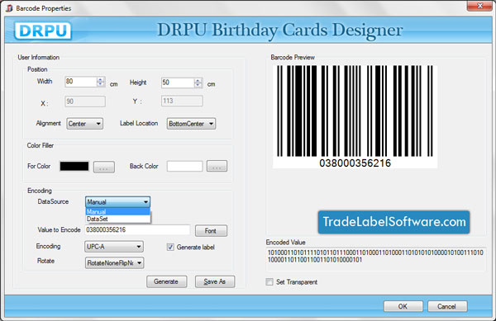
Task: Click the disabled Y position field
Action: click(x=182, y=101)
